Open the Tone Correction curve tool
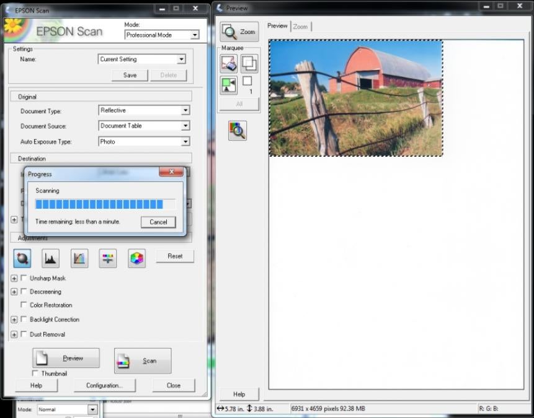This screenshot has height=418, width=534. click(79, 258)
